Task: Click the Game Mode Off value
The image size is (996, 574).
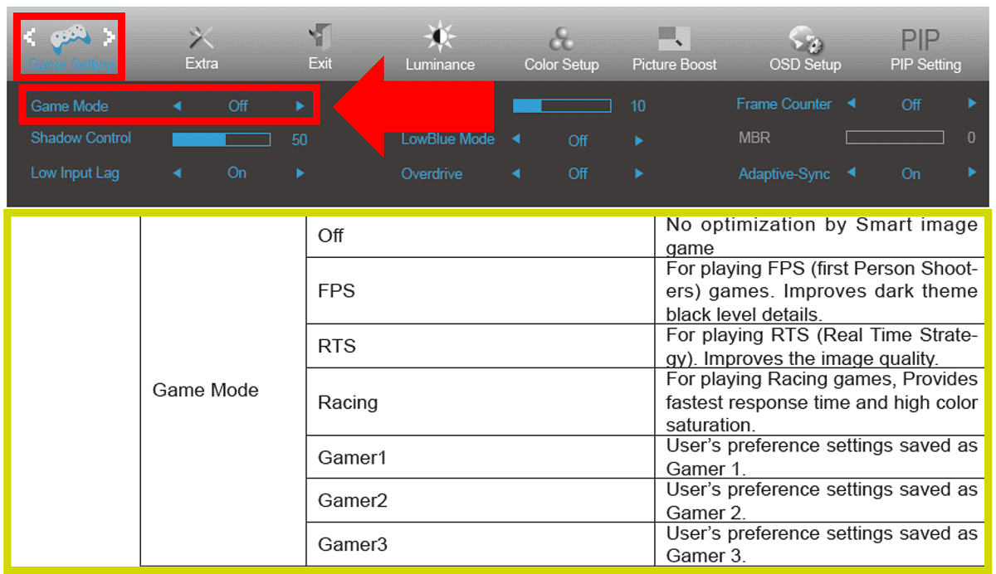Action: pos(237,105)
